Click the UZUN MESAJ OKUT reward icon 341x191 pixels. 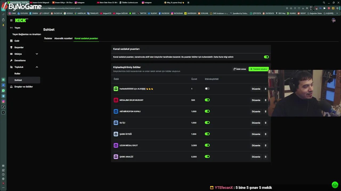tap(116, 145)
